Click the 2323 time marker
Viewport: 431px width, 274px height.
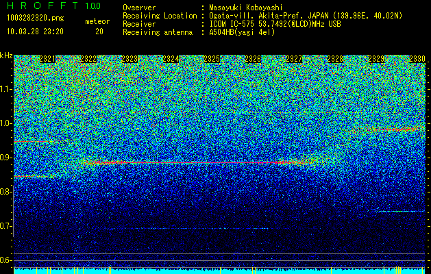pos(130,59)
